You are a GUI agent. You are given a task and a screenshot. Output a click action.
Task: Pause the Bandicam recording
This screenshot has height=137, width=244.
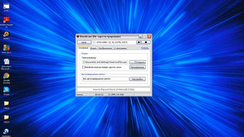(x=139, y=42)
